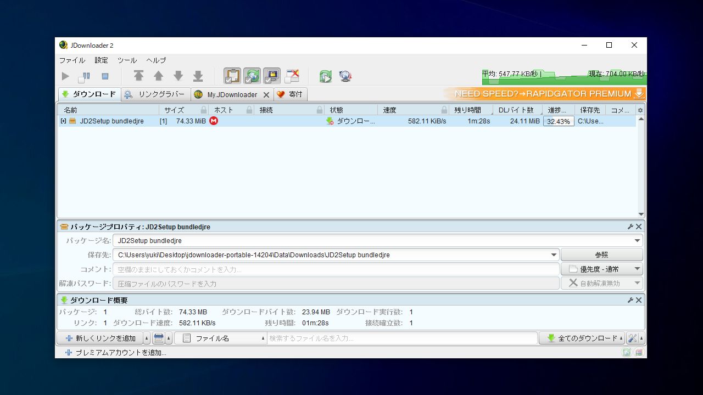This screenshot has width=703, height=395.
Task: Perform a reconnect with green globe icon
Action: [326, 76]
